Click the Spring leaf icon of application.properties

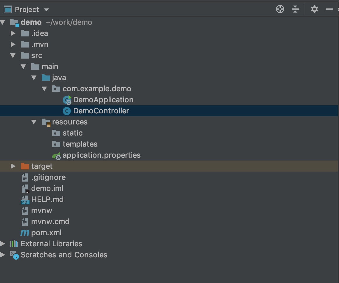click(x=57, y=156)
